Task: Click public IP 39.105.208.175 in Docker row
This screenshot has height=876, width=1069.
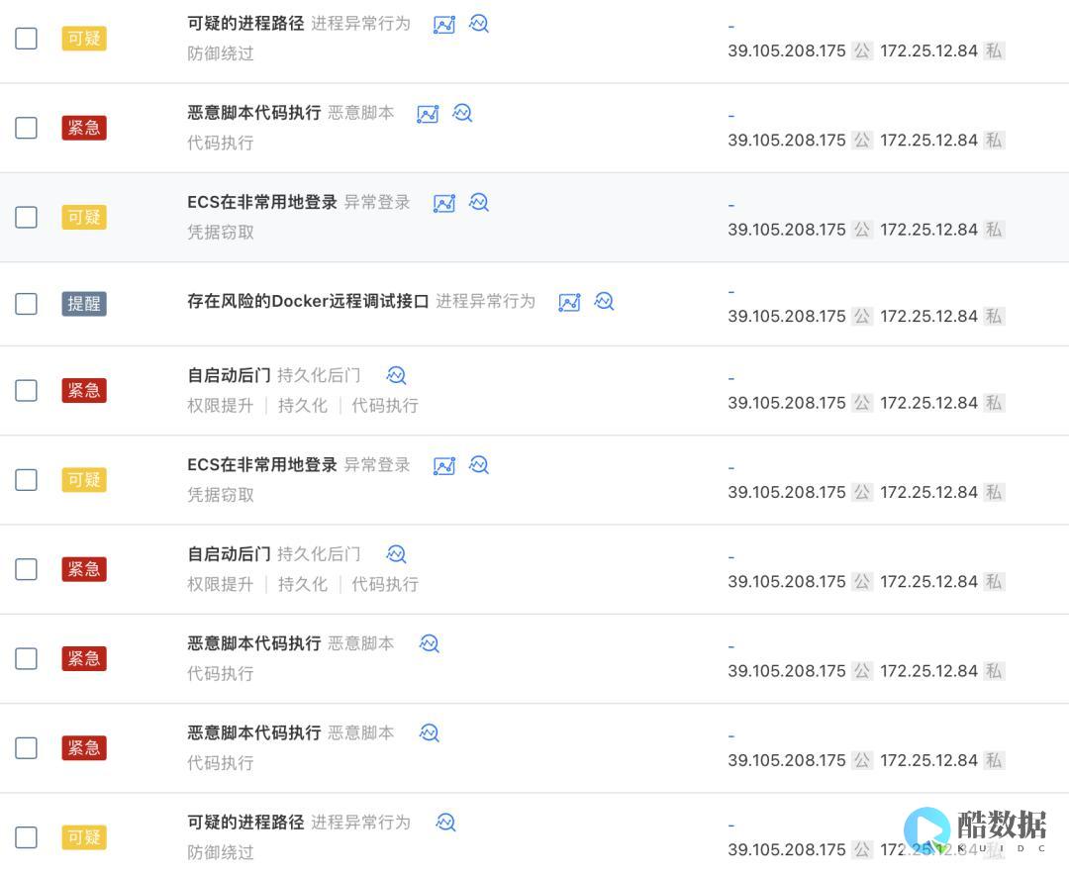Action: 787,317
